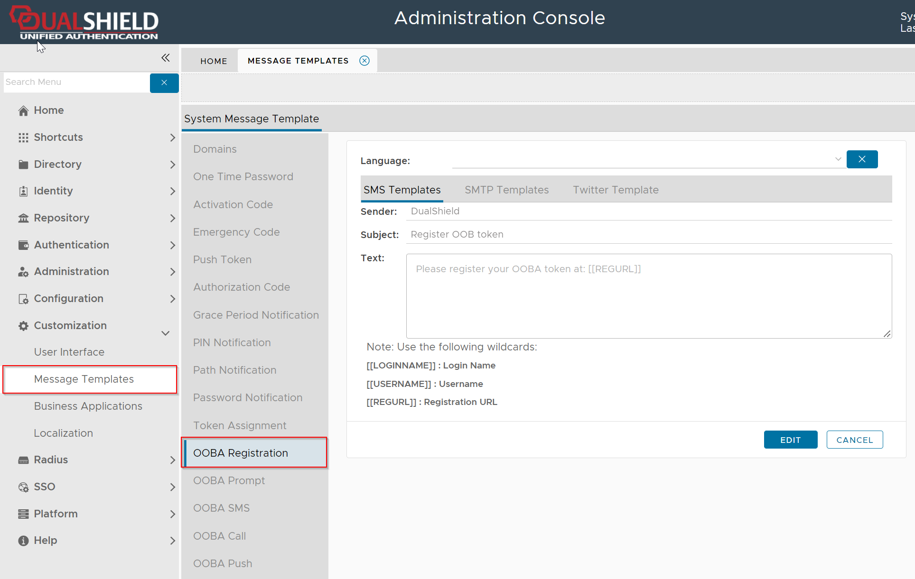Screen dimensions: 915x579
Task: Collapse the Customization menu section
Action: tap(165, 333)
